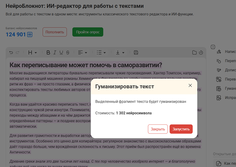Image resolution: width=236 pixels, height=167 pixels.
Task: Click the undo arrow in editor toolbar
Action: coord(11,52)
